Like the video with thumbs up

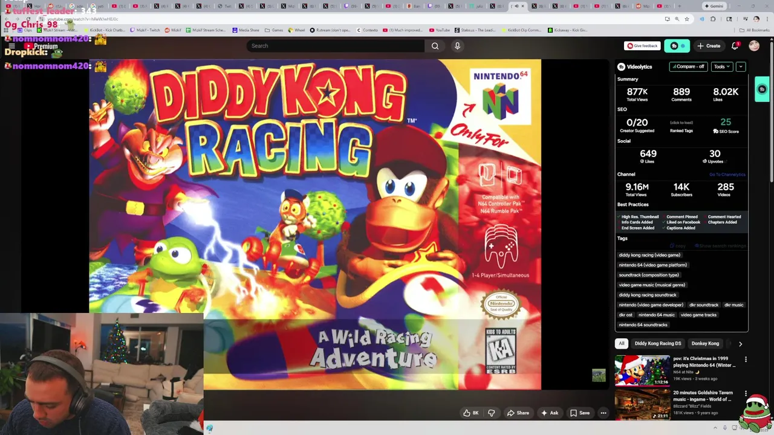[470, 413]
